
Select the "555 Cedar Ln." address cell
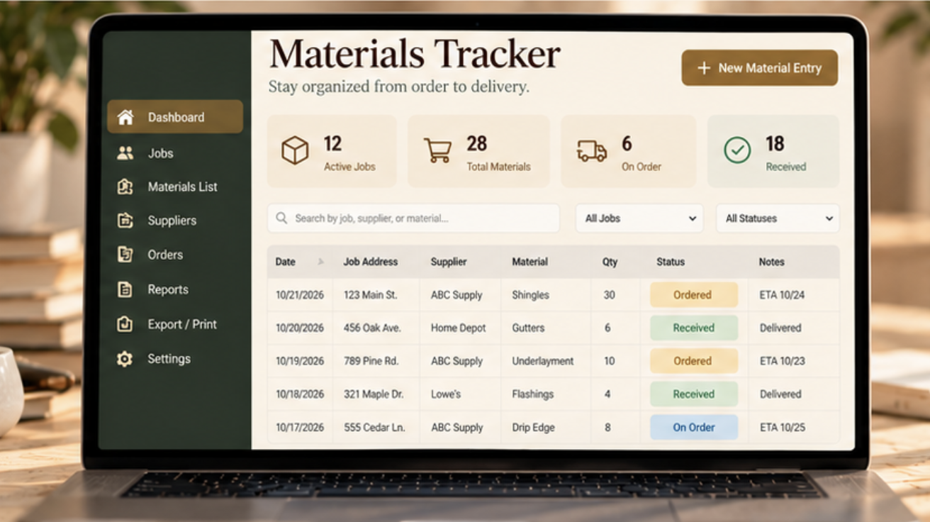point(374,428)
